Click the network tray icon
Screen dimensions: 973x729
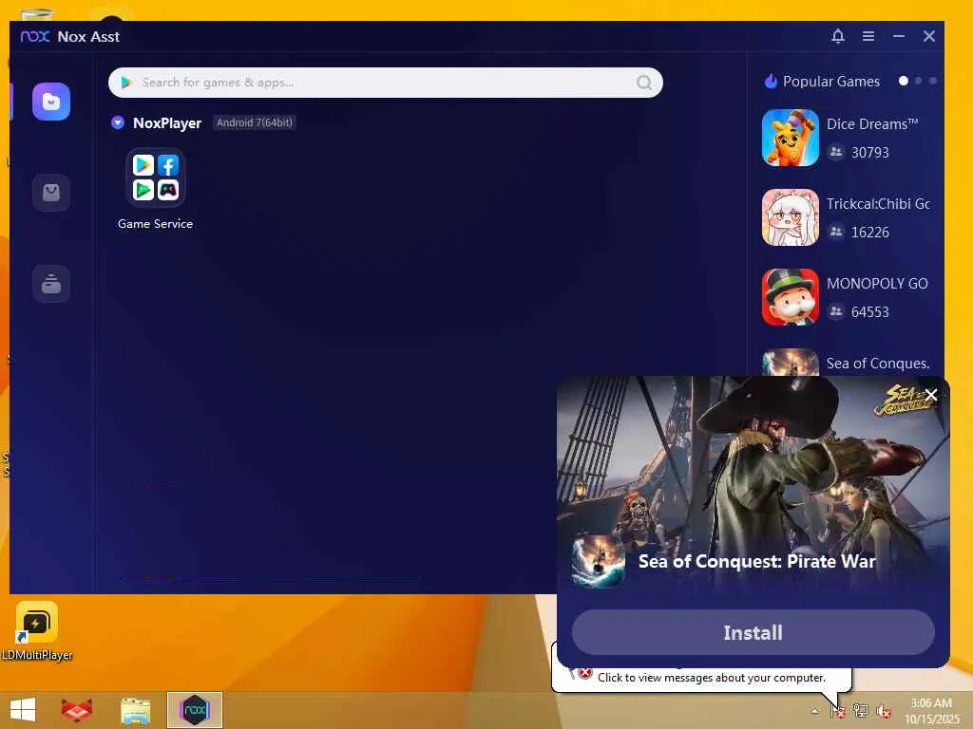pos(860,711)
